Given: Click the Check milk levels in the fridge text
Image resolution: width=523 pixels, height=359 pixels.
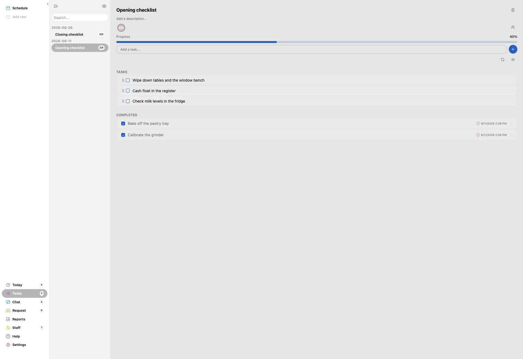Looking at the screenshot, I should pyautogui.click(x=159, y=101).
